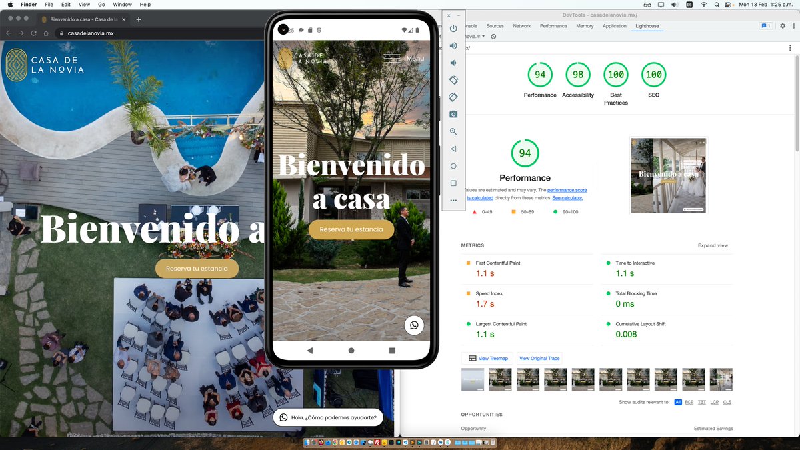Click the Casa de la Novia logo in Chrome

point(45,65)
